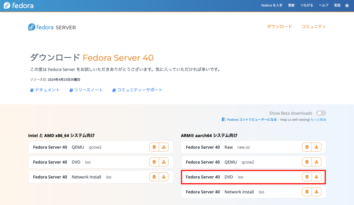The image size is (354, 205).
Task: Open the ドキュメント link
Action: pyautogui.click(x=45, y=90)
